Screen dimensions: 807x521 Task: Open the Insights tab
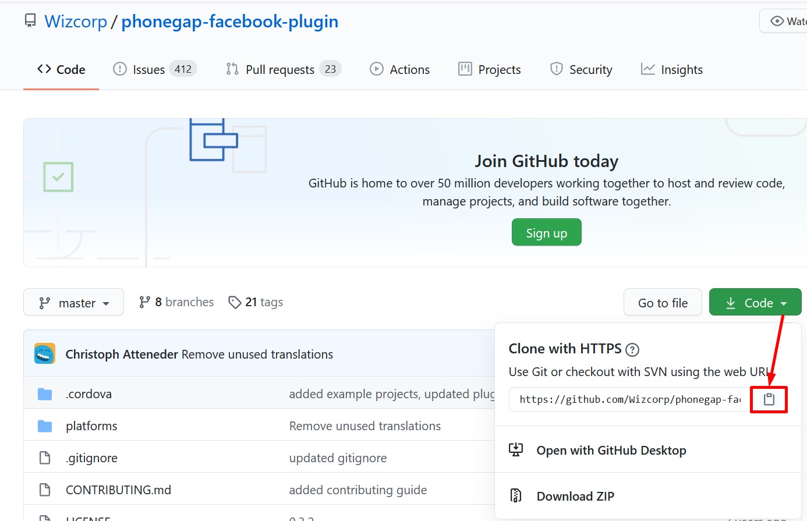point(672,69)
